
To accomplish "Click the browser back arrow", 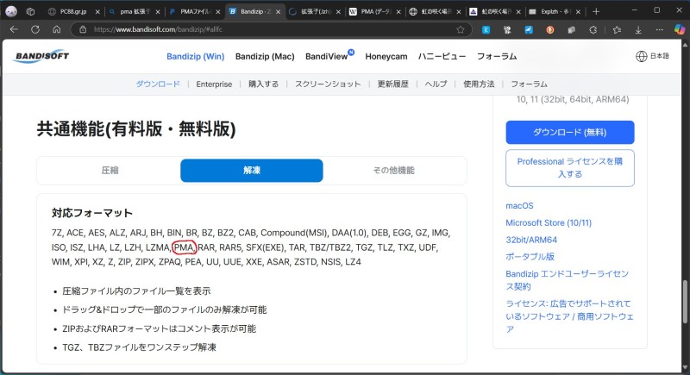I will coord(11,28).
